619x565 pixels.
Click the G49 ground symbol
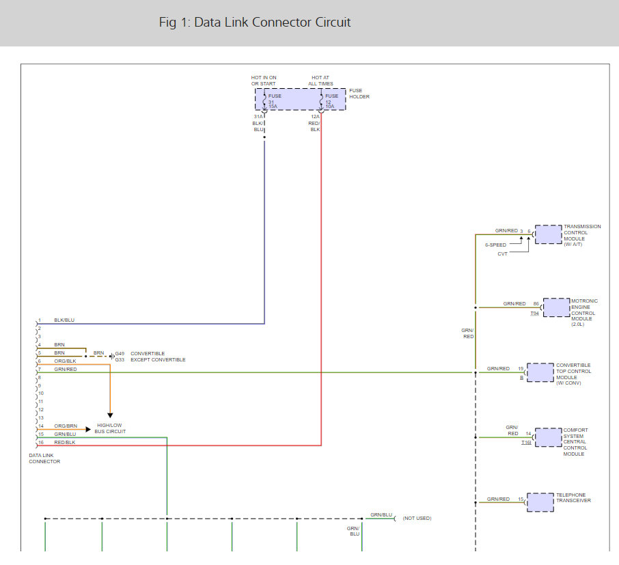(x=112, y=356)
